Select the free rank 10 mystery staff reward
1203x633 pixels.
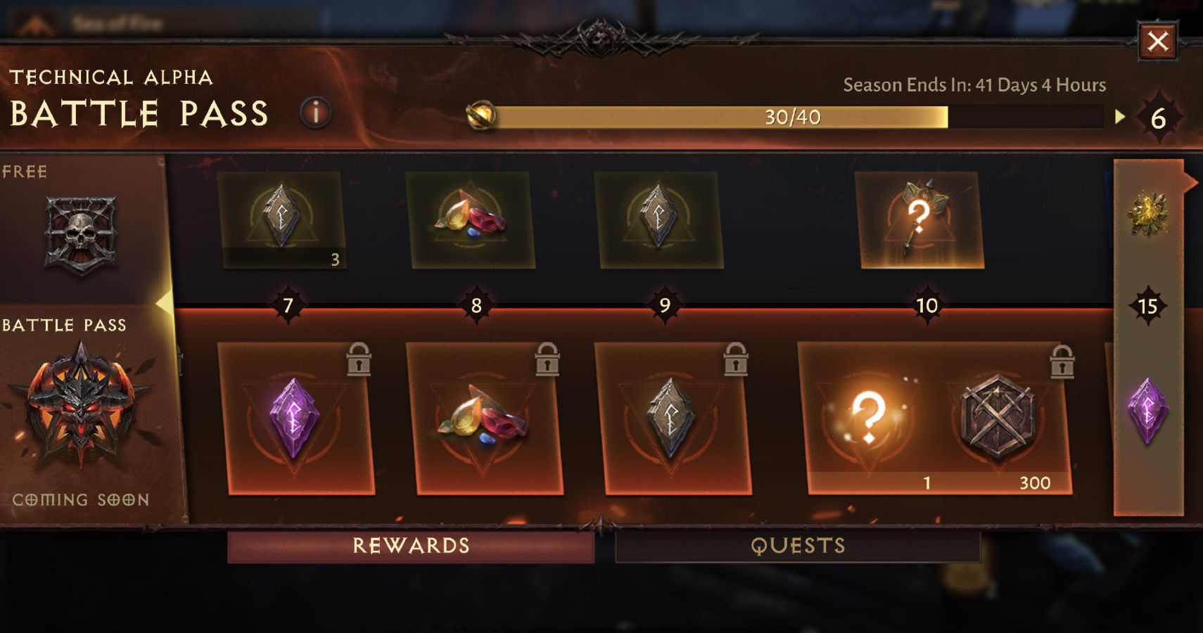click(x=919, y=220)
